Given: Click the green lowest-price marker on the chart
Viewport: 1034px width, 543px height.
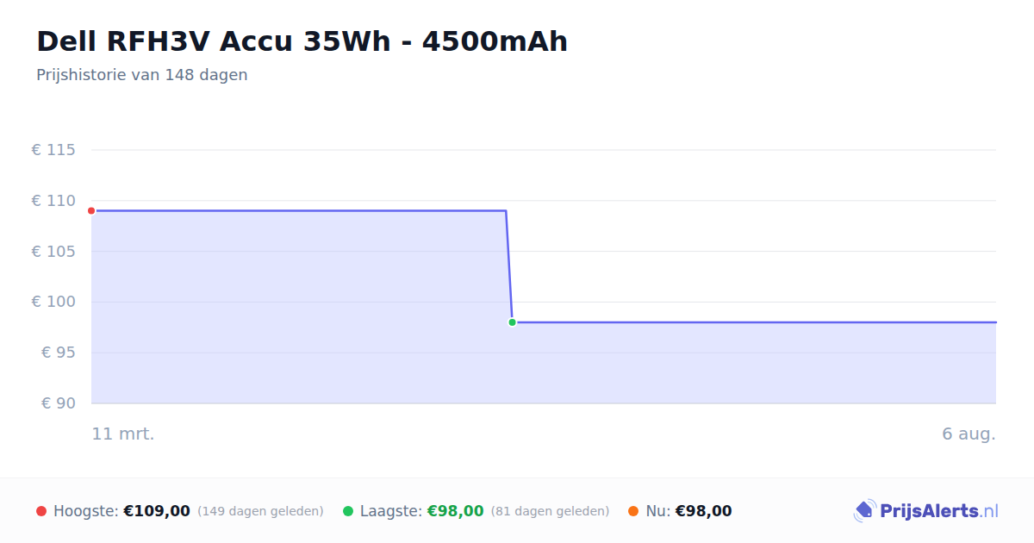Looking at the screenshot, I should tap(512, 322).
